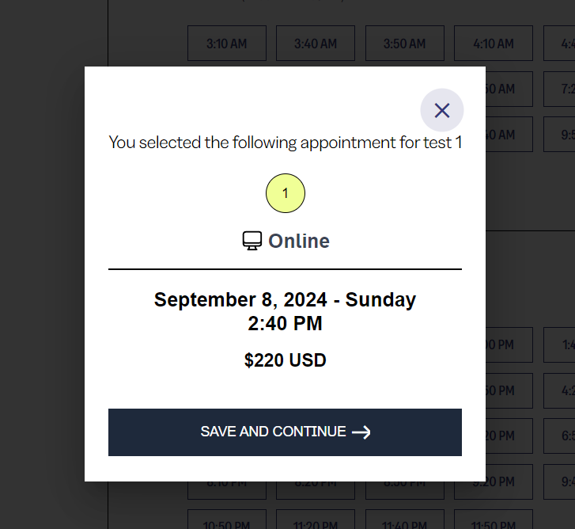Click the arrow icon on Save and Continue
This screenshot has height=529, width=575.
(x=361, y=432)
